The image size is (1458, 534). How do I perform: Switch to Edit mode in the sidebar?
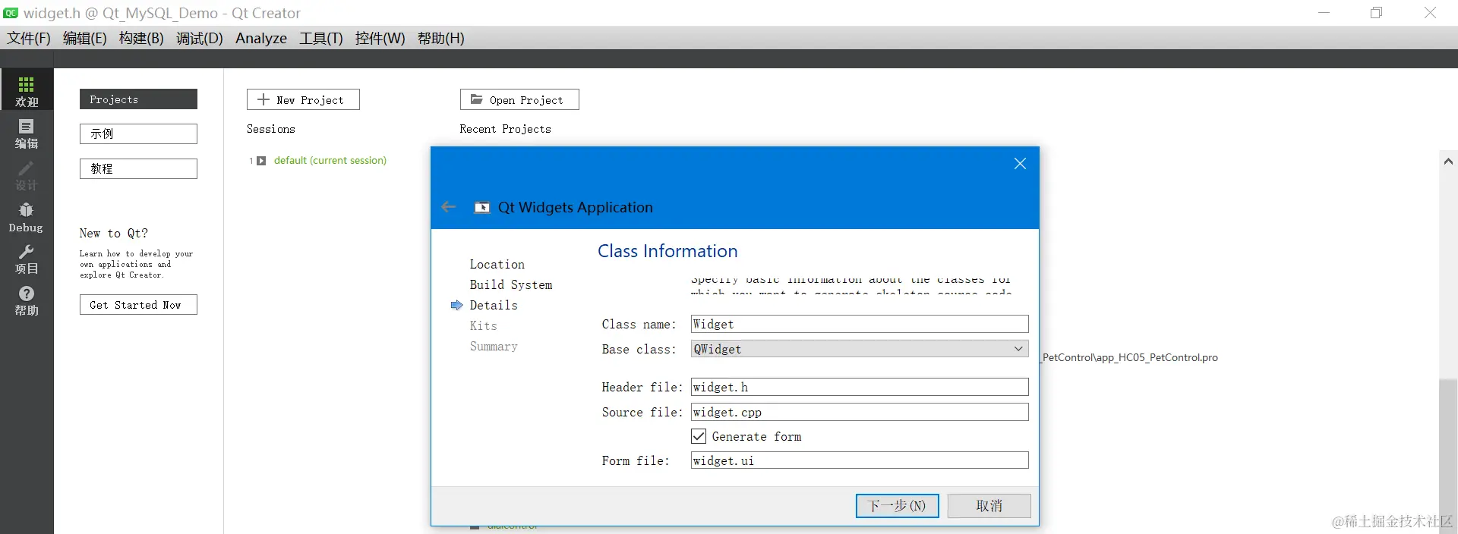(27, 133)
